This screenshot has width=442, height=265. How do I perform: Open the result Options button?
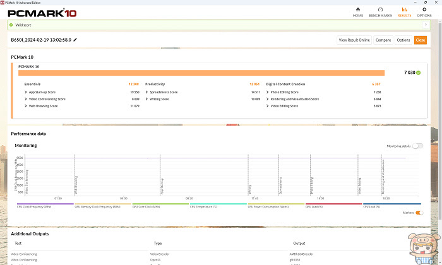click(x=403, y=40)
